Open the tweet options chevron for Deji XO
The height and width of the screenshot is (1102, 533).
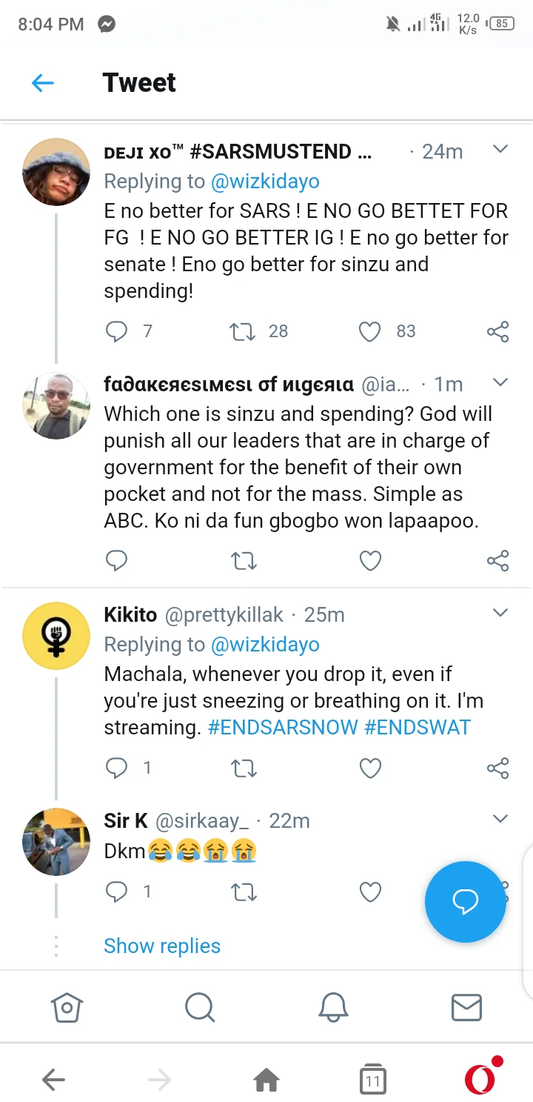tap(500, 150)
